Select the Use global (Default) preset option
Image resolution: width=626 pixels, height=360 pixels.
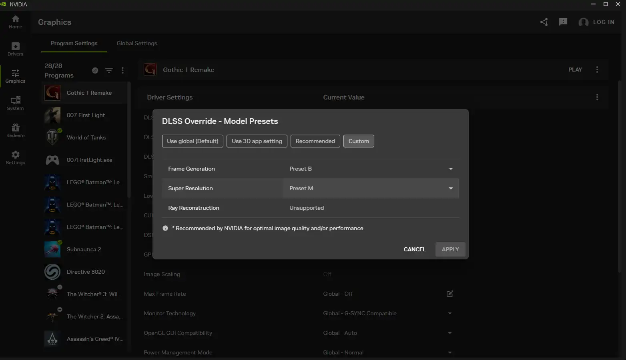pos(193,141)
